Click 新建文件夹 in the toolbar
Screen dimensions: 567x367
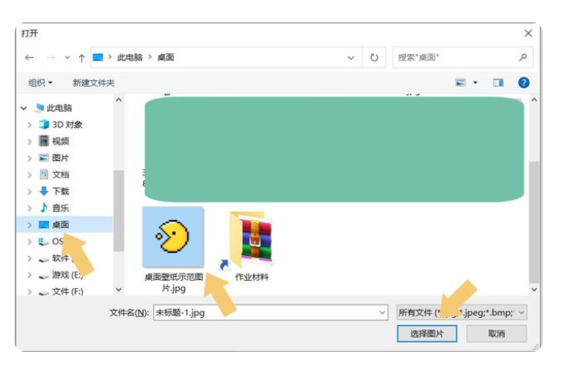point(93,83)
